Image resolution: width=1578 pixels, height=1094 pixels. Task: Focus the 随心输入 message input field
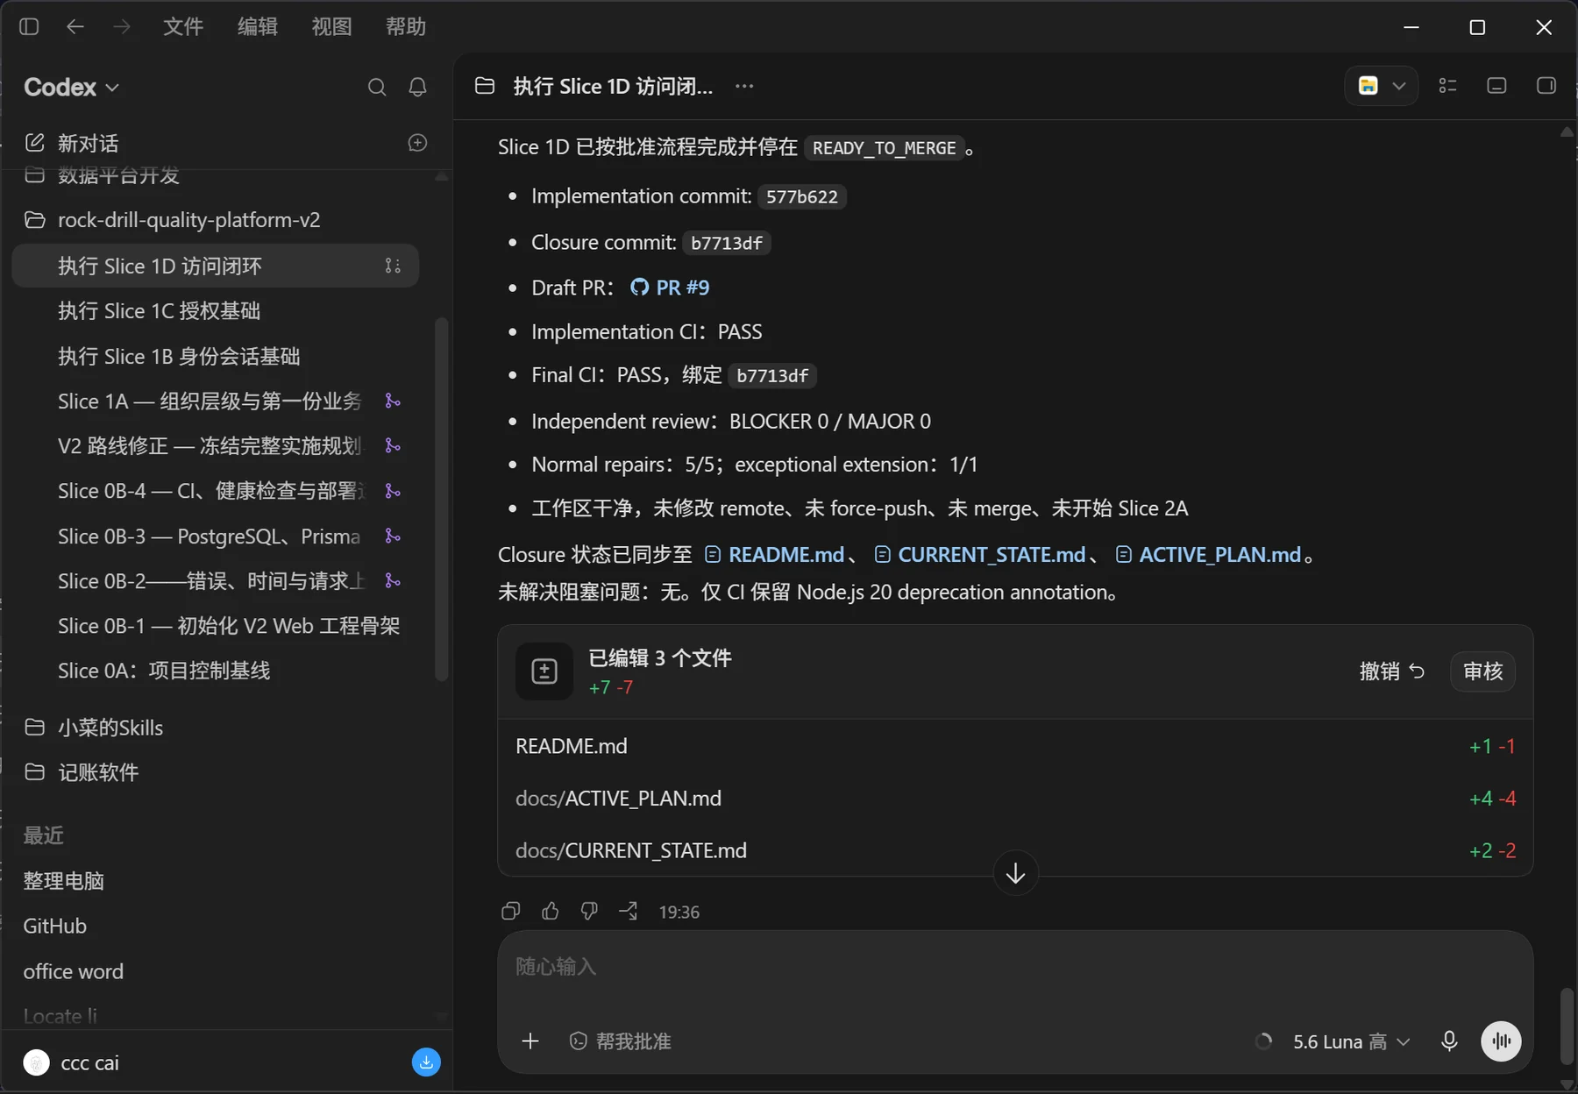point(1015,967)
